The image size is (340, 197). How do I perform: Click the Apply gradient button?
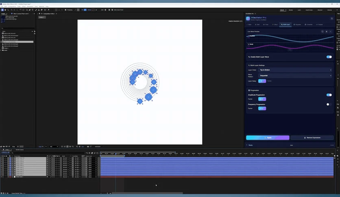268,138
